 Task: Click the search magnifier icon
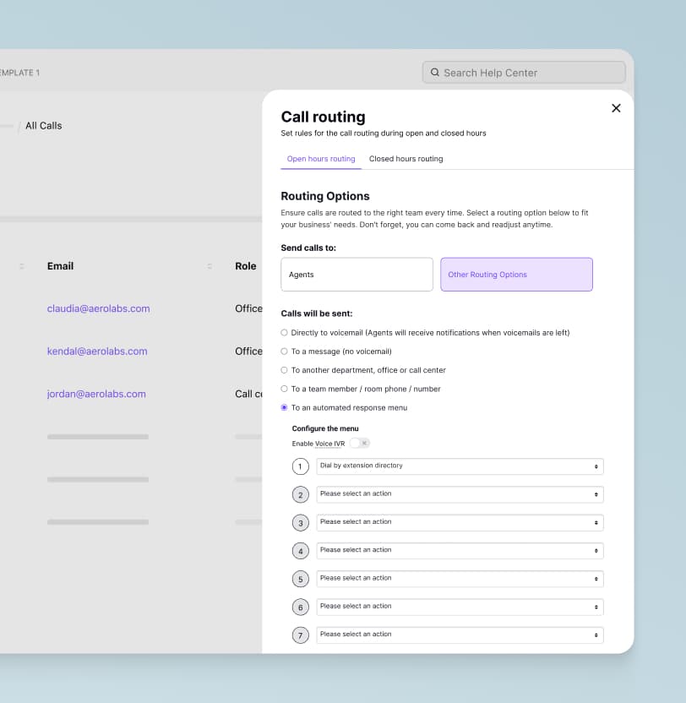coord(435,73)
